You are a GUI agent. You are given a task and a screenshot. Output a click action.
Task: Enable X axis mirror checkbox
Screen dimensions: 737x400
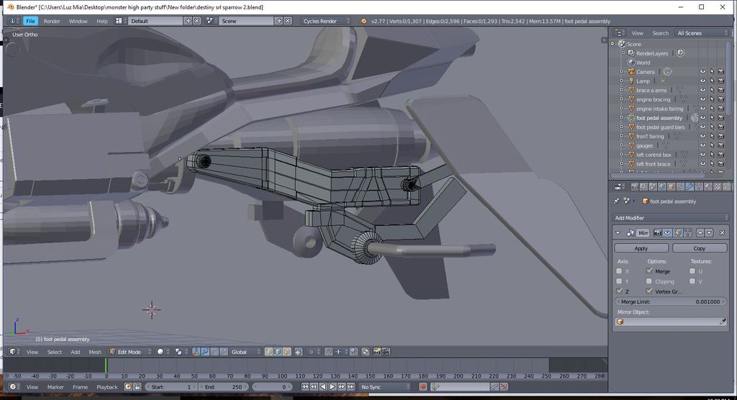click(619, 271)
